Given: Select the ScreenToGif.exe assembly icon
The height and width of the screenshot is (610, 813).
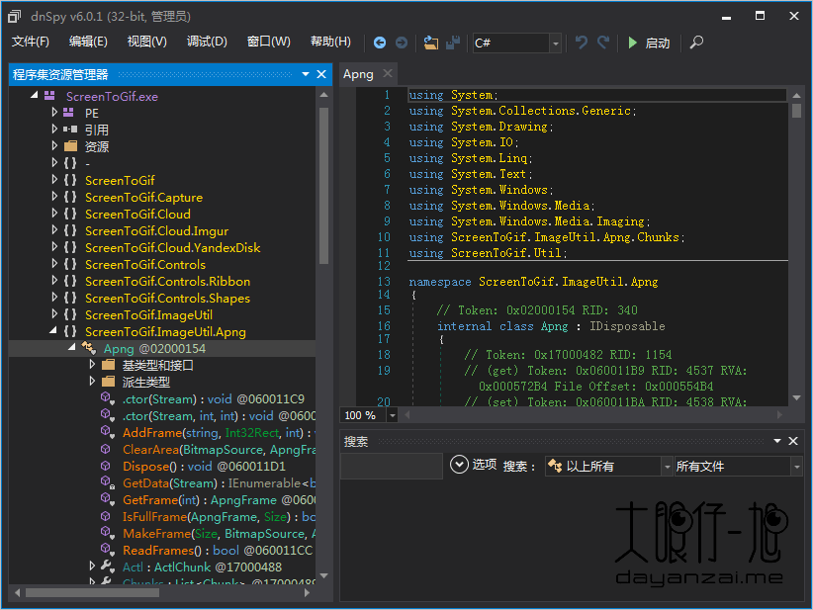Looking at the screenshot, I should pyautogui.click(x=49, y=95).
